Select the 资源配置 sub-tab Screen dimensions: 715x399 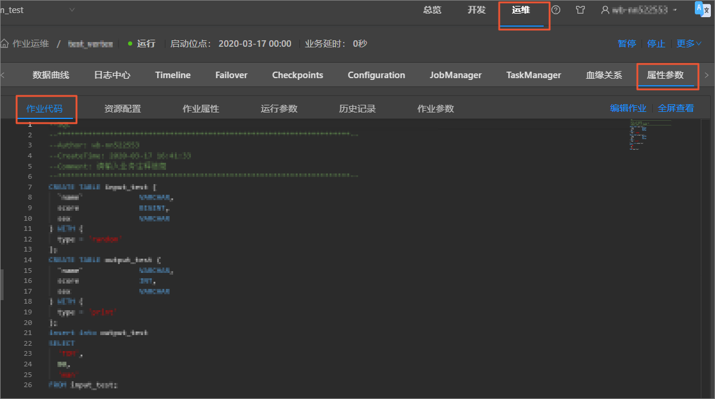click(123, 109)
